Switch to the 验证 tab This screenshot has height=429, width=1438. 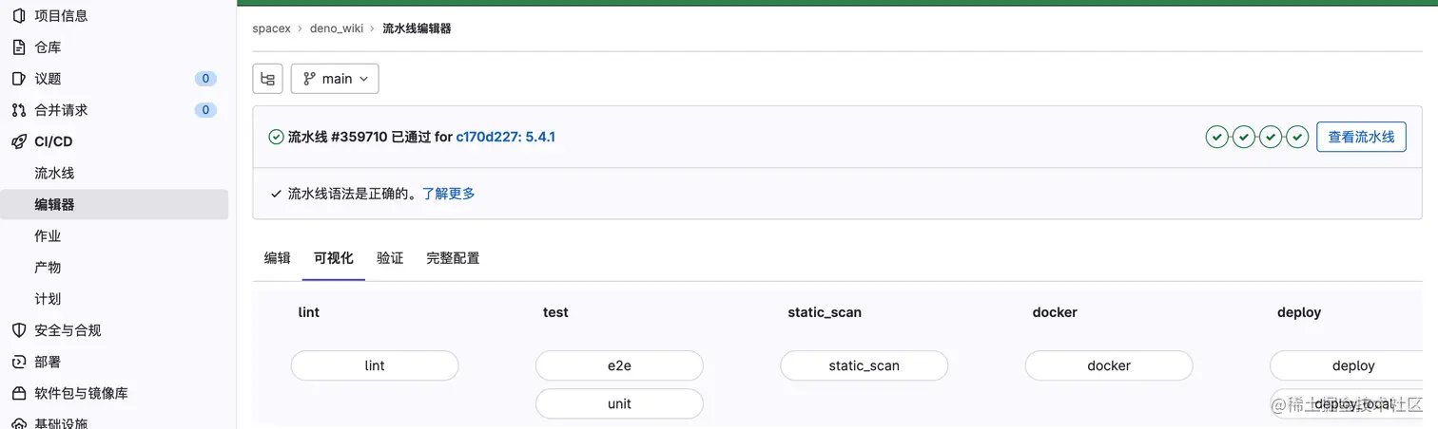pos(390,258)
